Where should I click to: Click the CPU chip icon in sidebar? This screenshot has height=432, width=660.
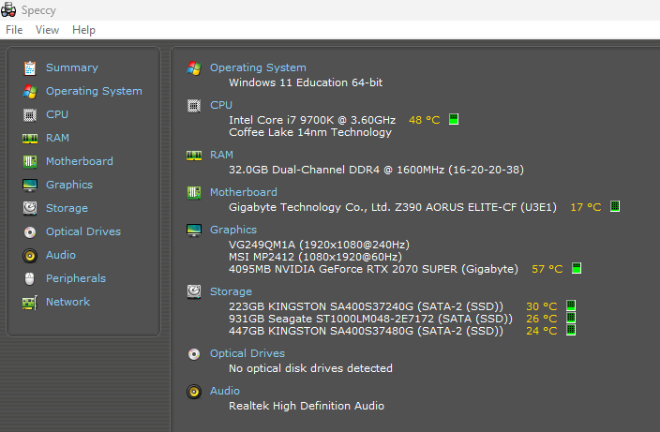30,114
